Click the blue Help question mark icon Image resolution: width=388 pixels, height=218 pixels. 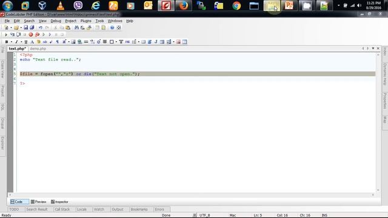[112, 28]
